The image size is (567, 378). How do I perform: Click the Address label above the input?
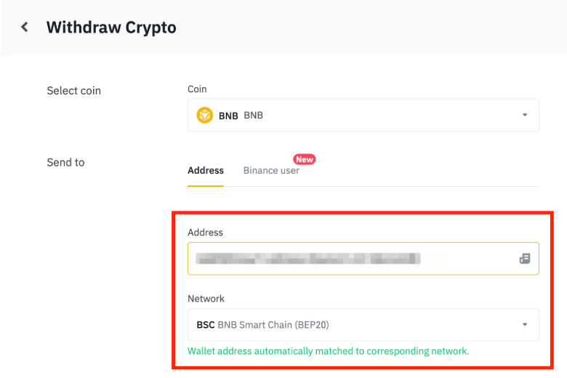click(205, 233)
